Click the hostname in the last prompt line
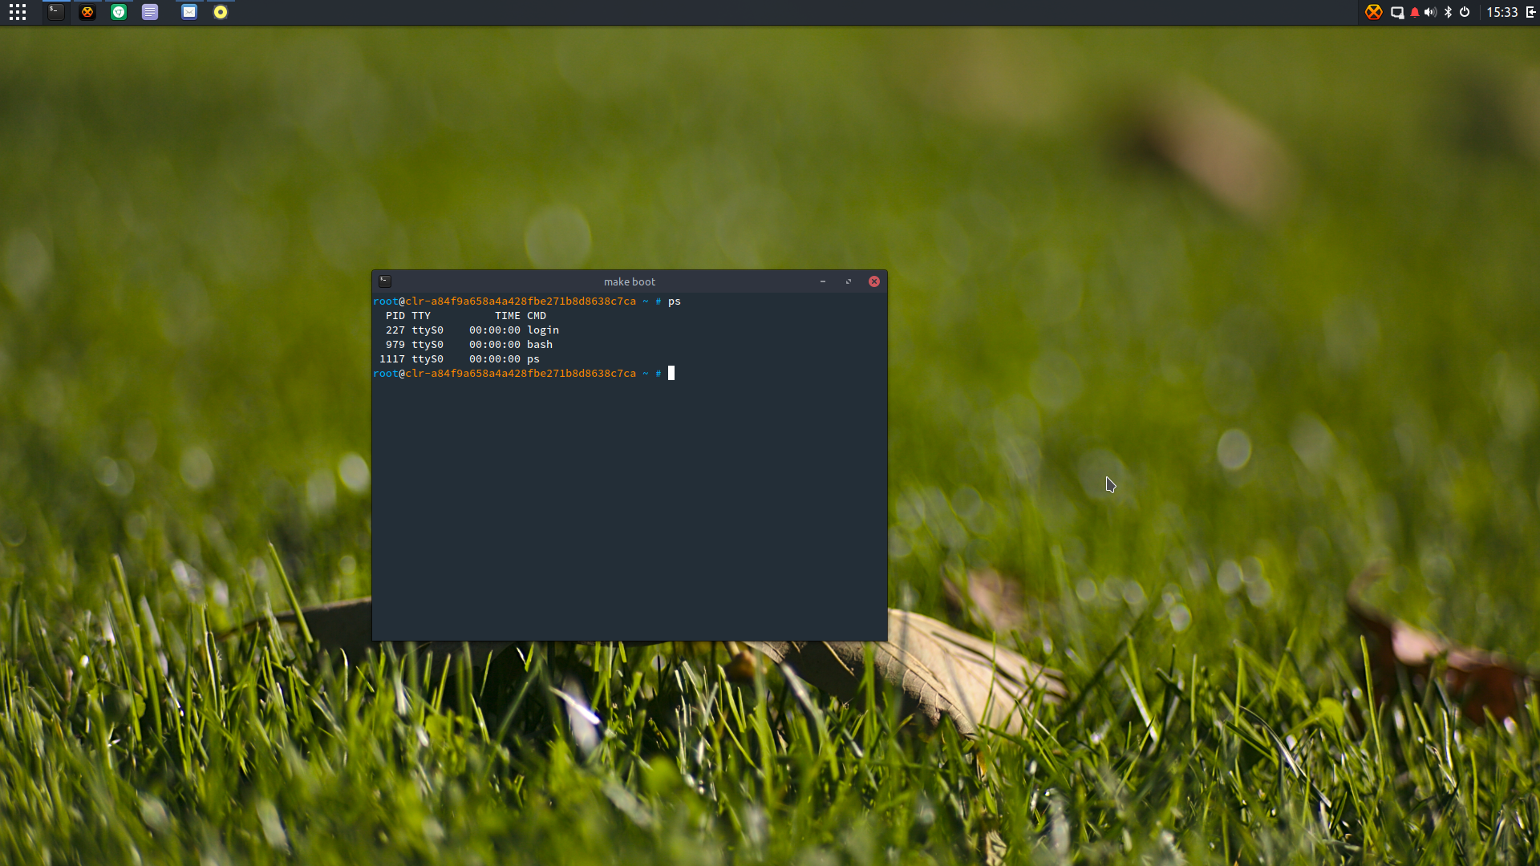Viewport: 1540px width, 866px height. 521,374
